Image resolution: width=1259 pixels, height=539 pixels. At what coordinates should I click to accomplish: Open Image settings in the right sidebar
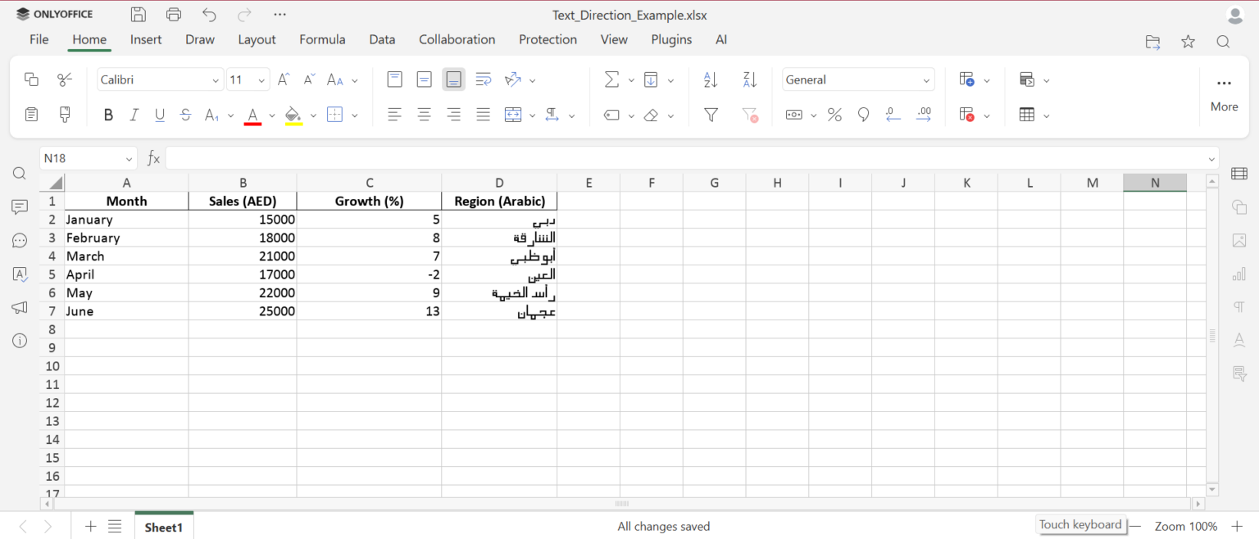pos(1239,240)
